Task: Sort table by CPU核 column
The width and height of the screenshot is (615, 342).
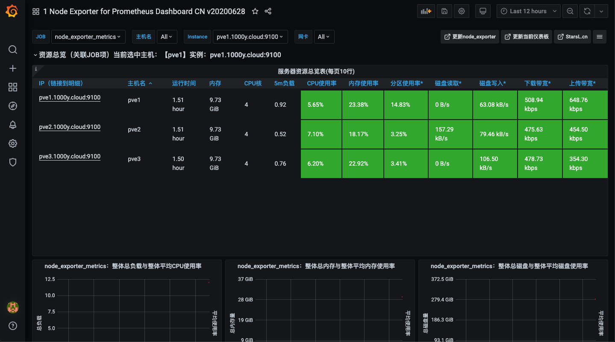Action: pyautogui.click(x=253, y=83)
